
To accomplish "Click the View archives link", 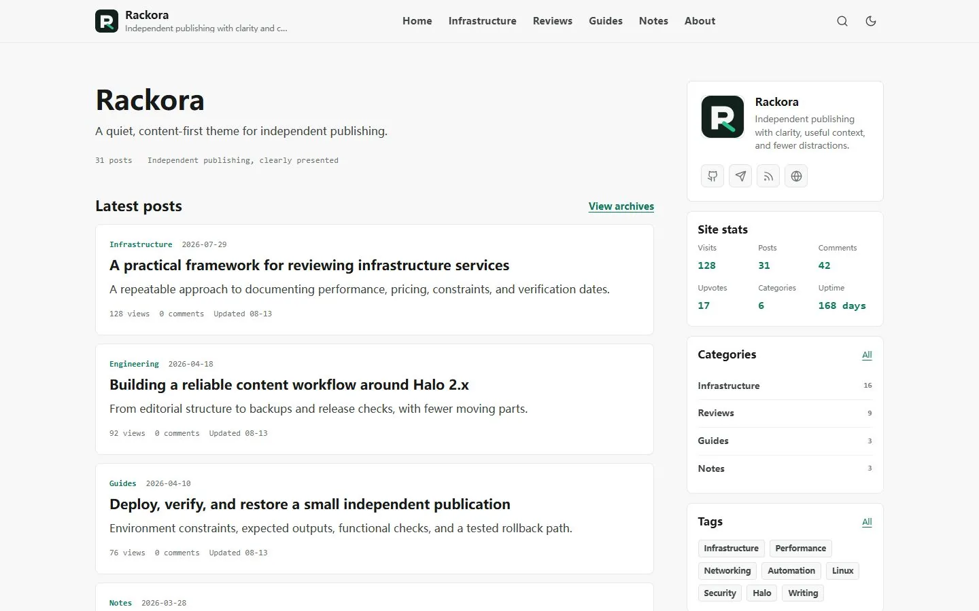I will [621, 206].
